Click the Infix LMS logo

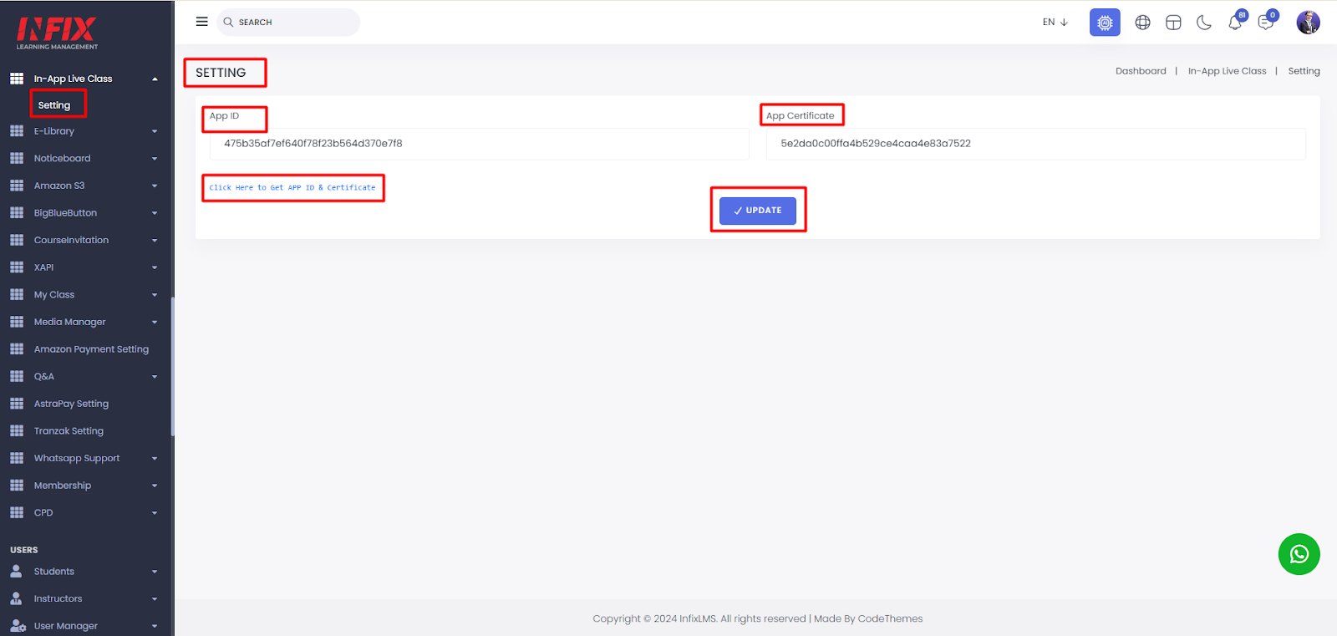tap(57, 33)
